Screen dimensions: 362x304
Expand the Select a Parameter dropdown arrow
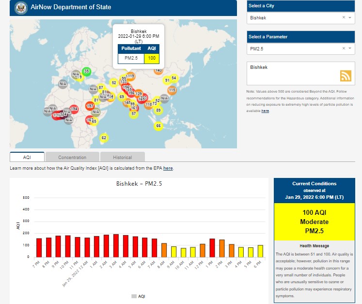coord(351,48)
